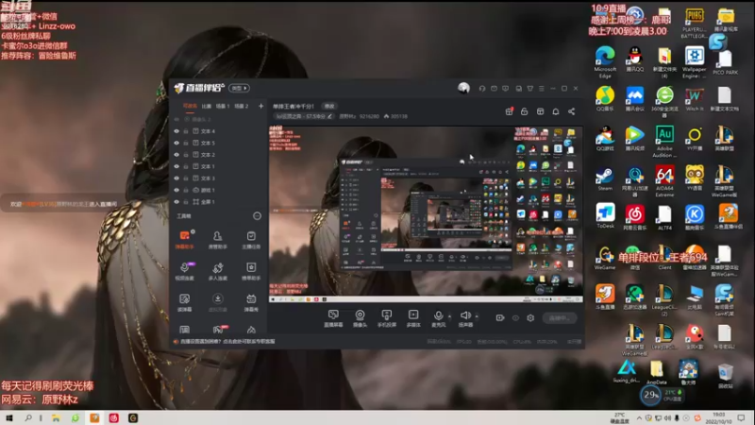Click the start/stop live streaming button
Image resolution: width=755 pixels, height=425 pixels.
[x=560, y=318]
